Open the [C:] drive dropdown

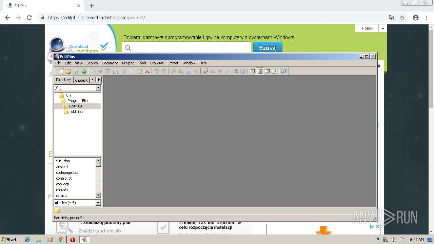tap(98, 88)
